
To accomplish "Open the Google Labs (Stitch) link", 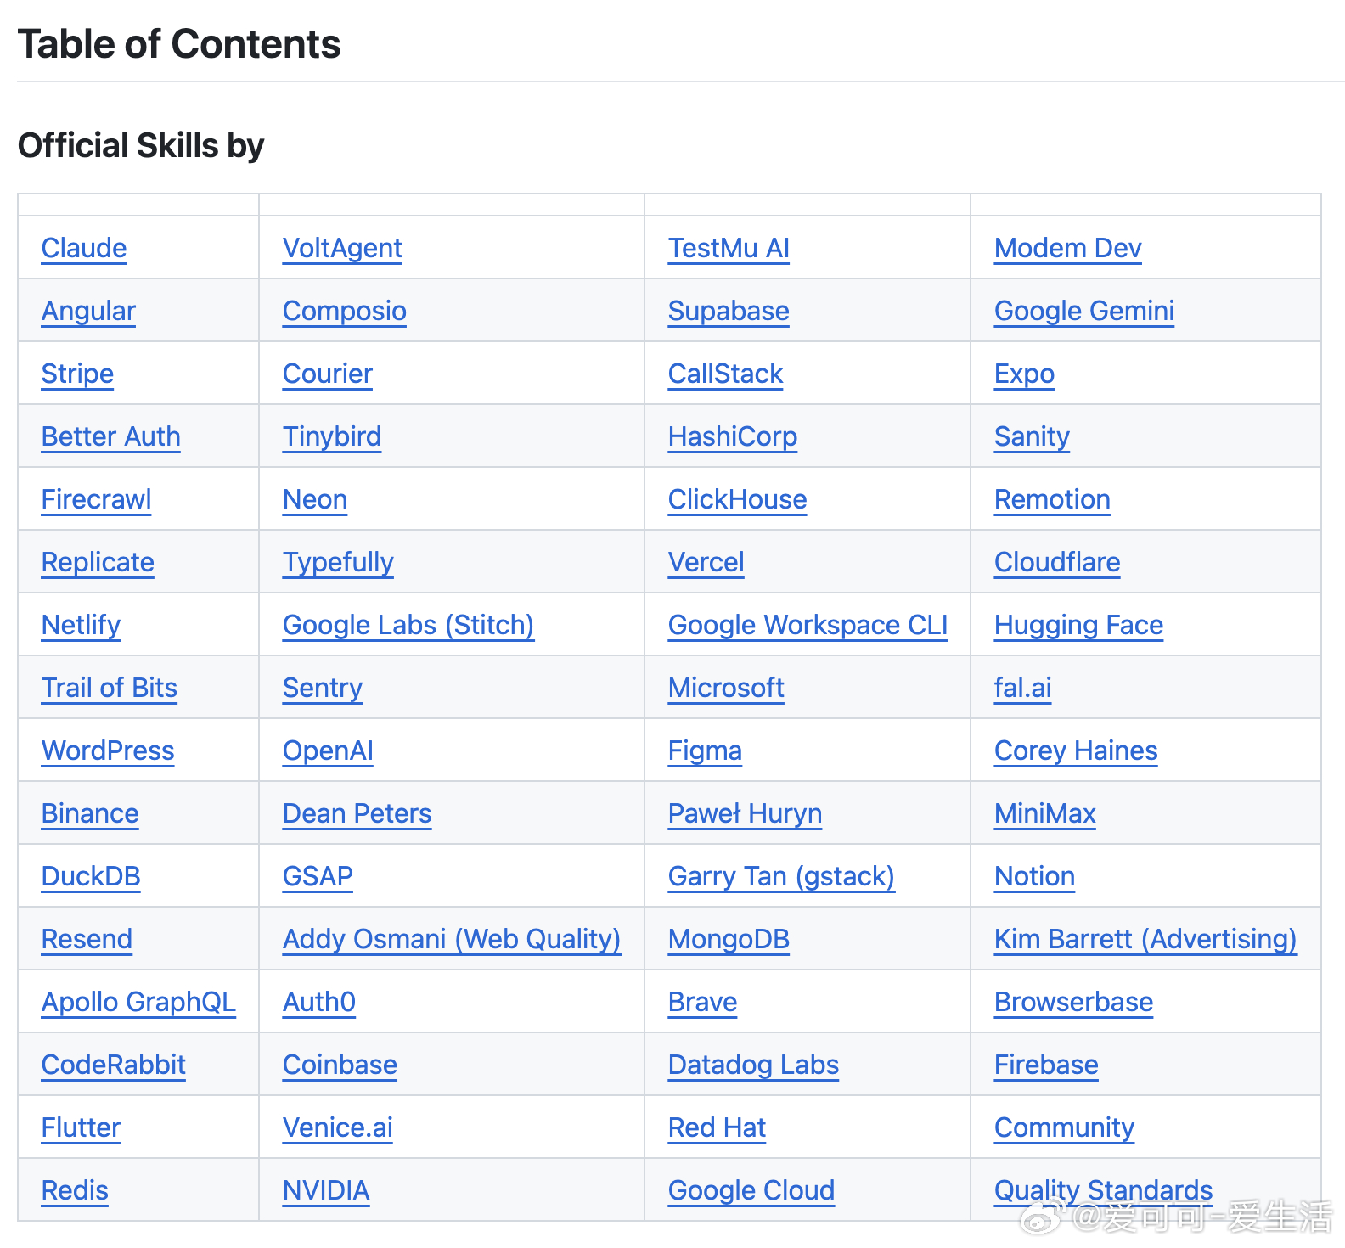I will 408,625.
